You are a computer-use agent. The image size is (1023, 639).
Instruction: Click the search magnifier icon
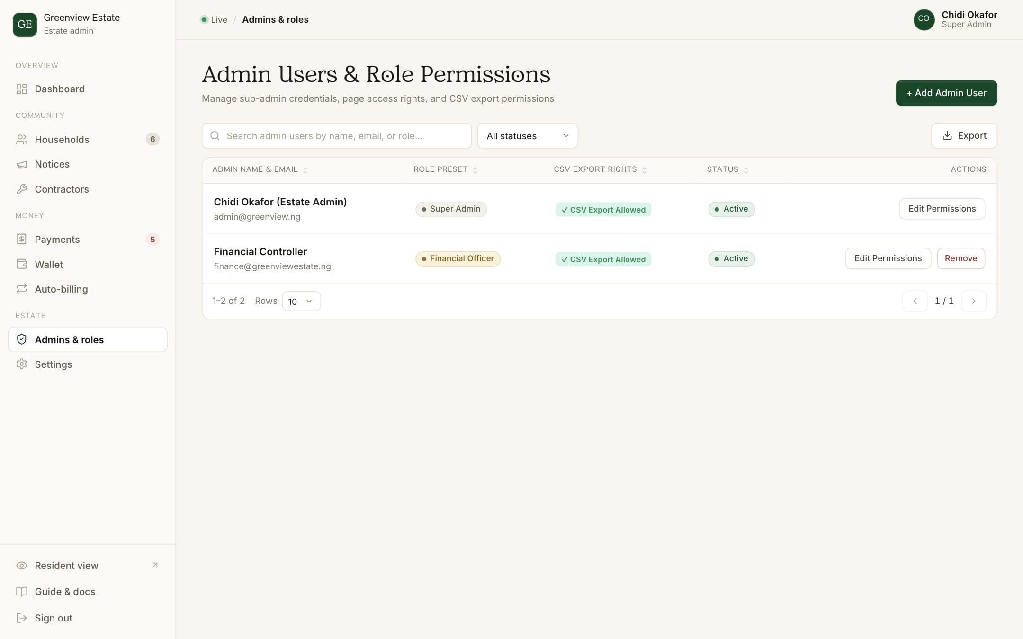tap(215, 136)
